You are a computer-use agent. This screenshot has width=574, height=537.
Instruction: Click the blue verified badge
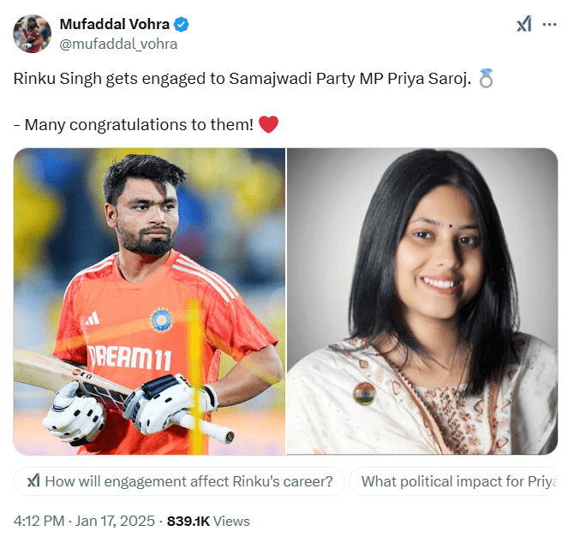184,25
